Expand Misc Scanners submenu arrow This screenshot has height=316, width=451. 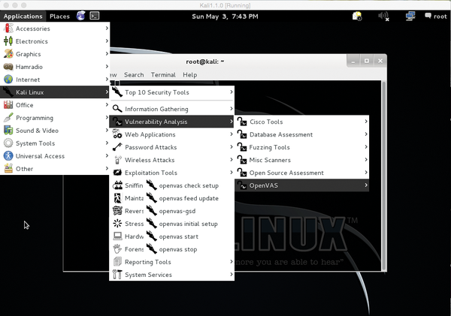tap(366, 159)
